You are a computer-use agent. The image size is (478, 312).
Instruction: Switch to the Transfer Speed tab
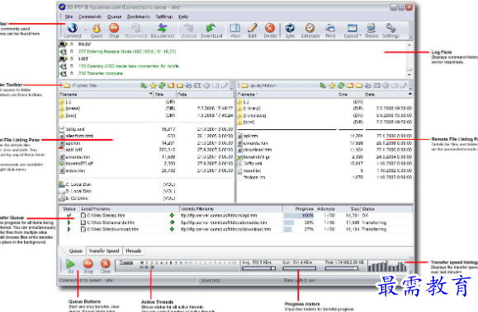(x=104, y=251)
